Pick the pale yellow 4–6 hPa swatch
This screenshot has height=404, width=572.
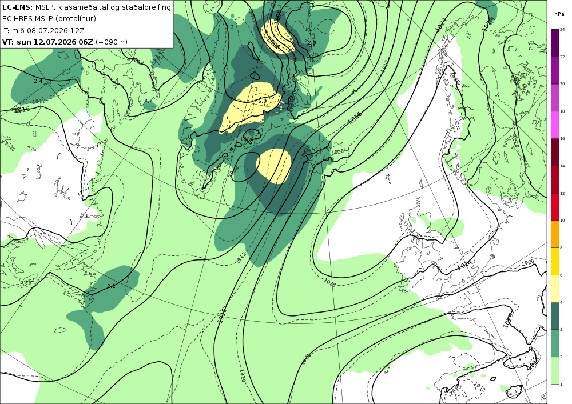pyautogui.click(x=555, y=288)
